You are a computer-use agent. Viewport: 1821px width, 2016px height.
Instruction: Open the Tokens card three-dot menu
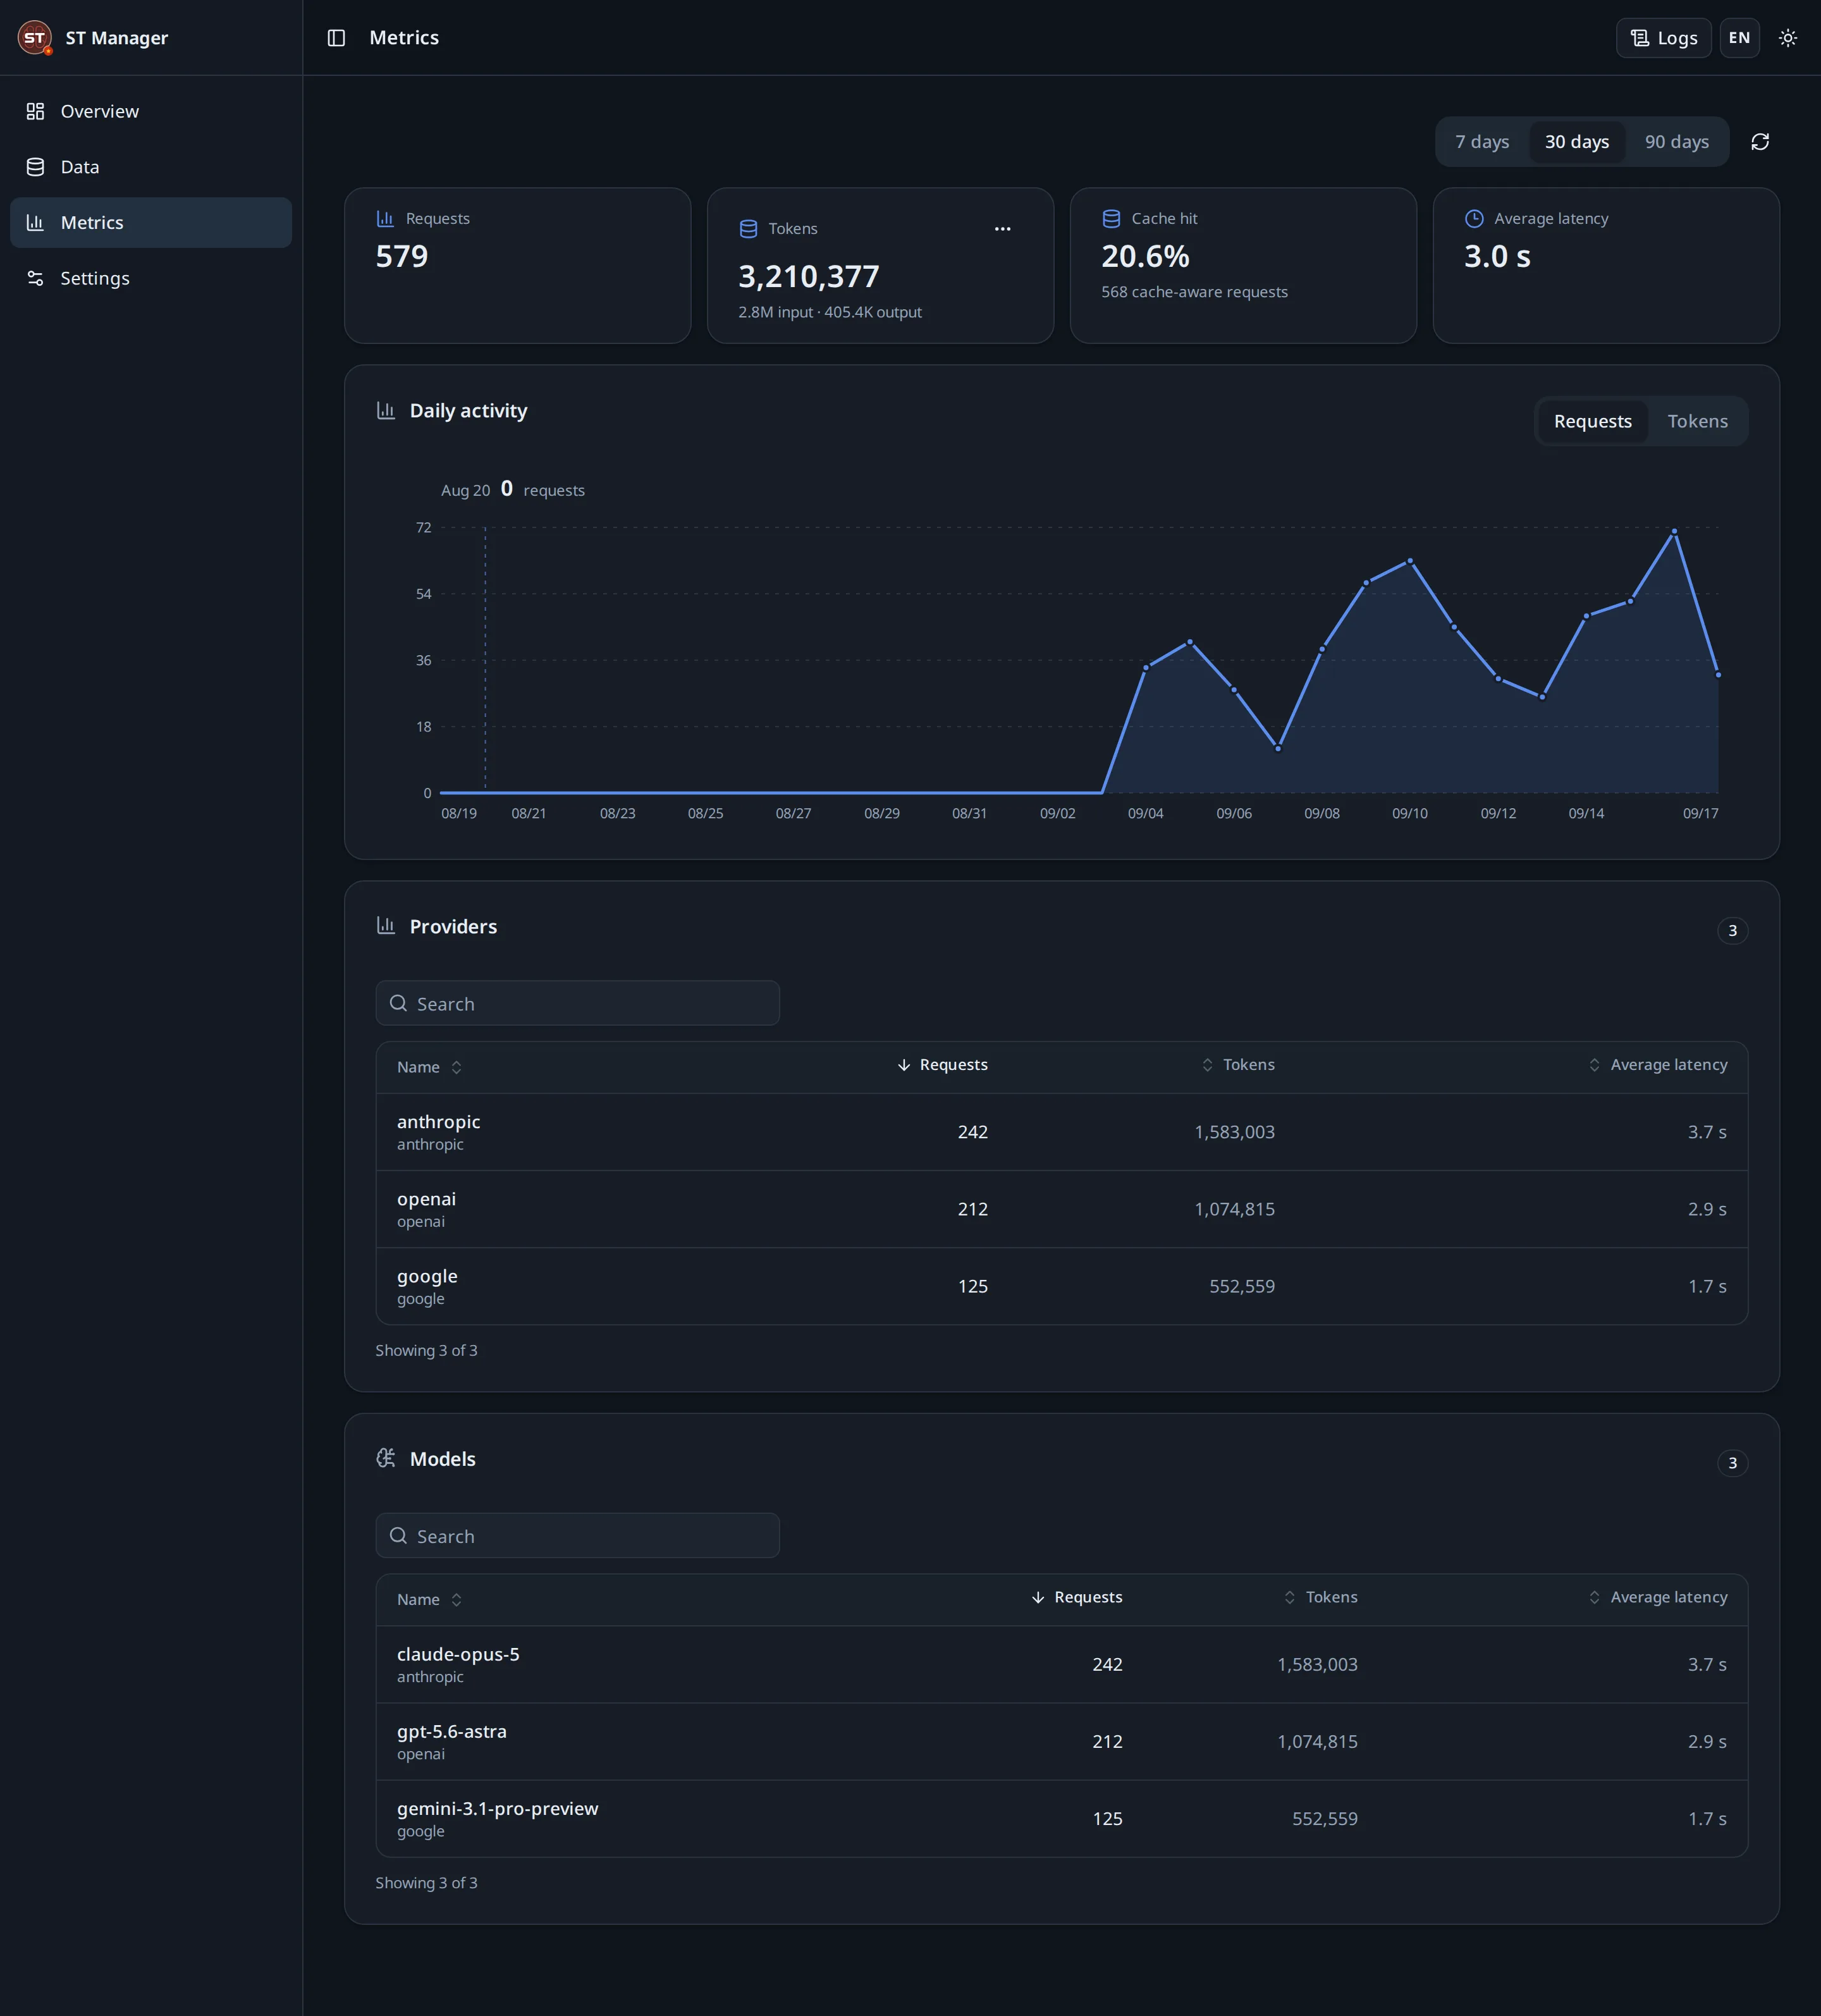click(x=1002, y=229)
